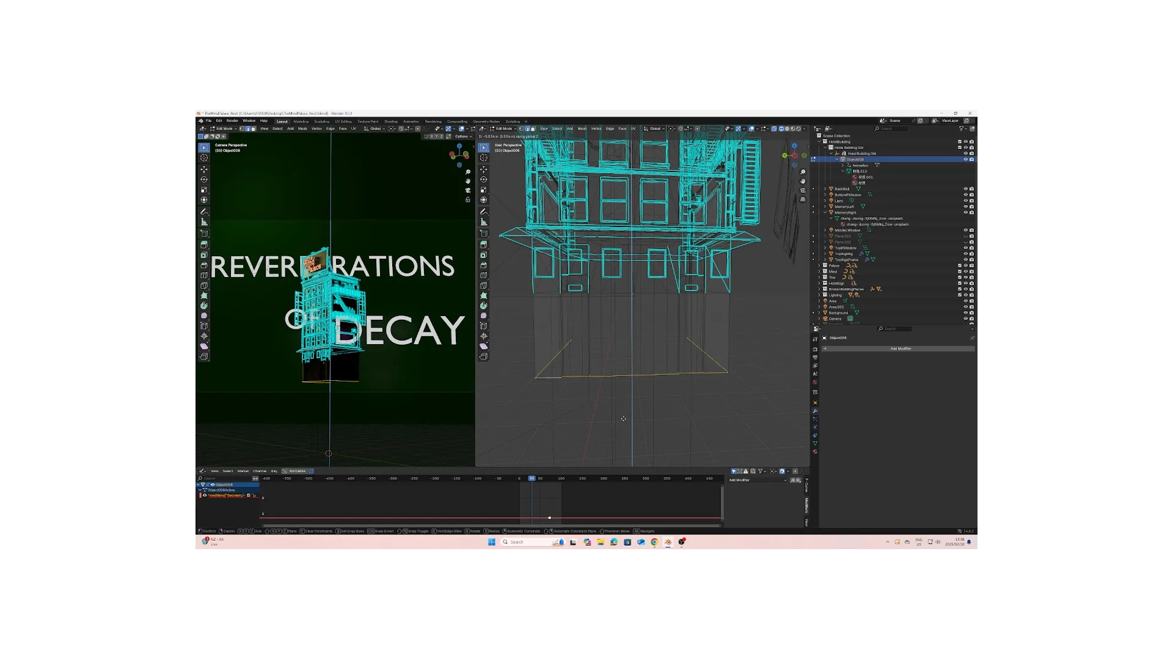Open Blender from the Windows taskbar

point(668,542)
